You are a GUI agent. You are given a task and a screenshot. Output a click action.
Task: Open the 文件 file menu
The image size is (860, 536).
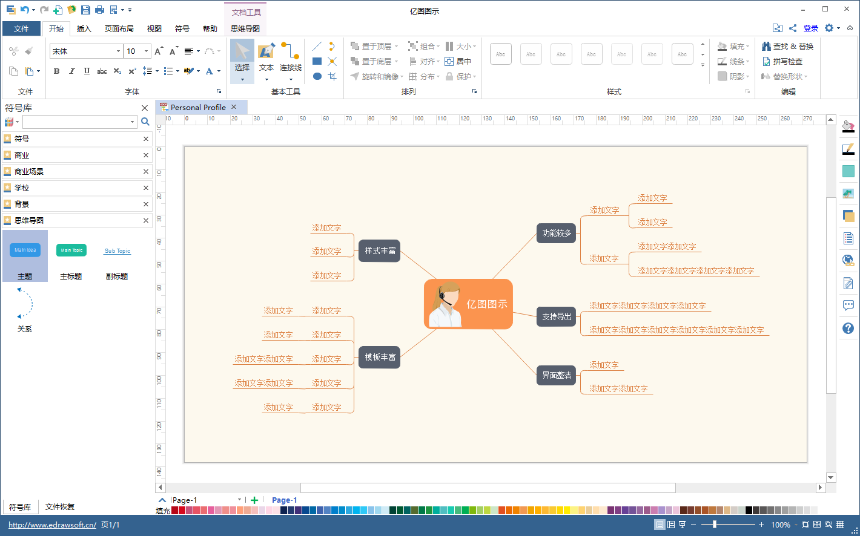pos(21,28)
